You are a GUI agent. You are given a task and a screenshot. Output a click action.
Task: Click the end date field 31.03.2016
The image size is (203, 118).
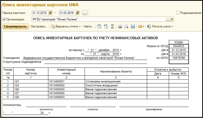click(x=67, y=13)
